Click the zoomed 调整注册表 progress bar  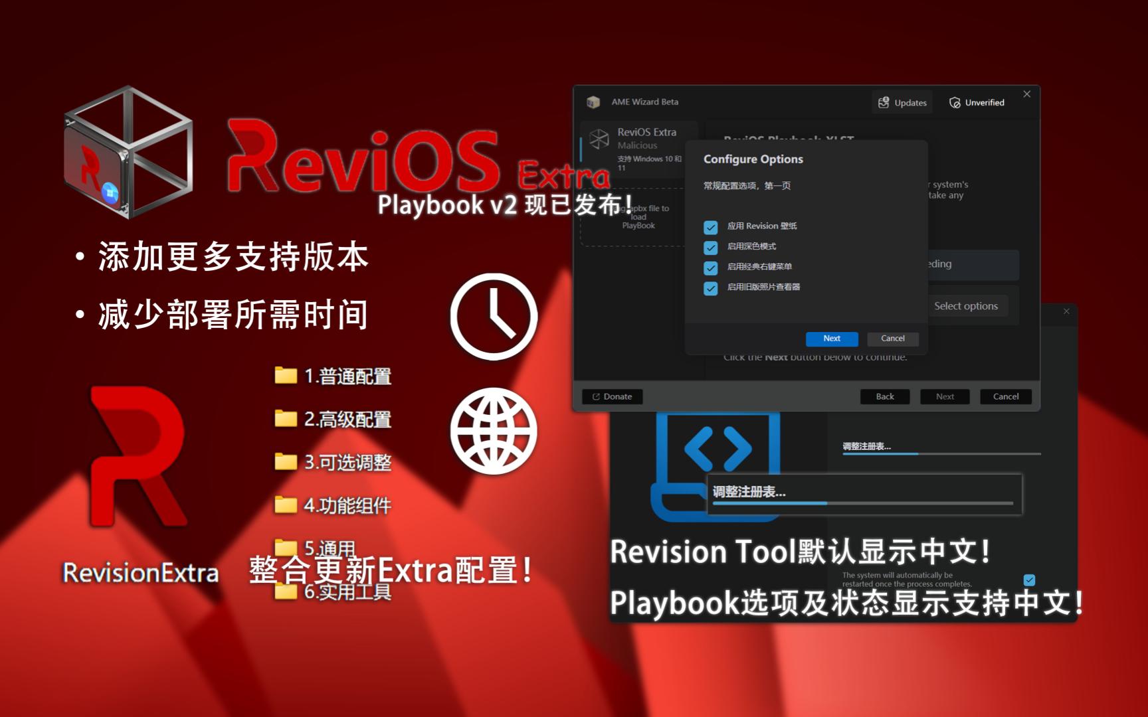pyautogui.click(x=863, y=503)
